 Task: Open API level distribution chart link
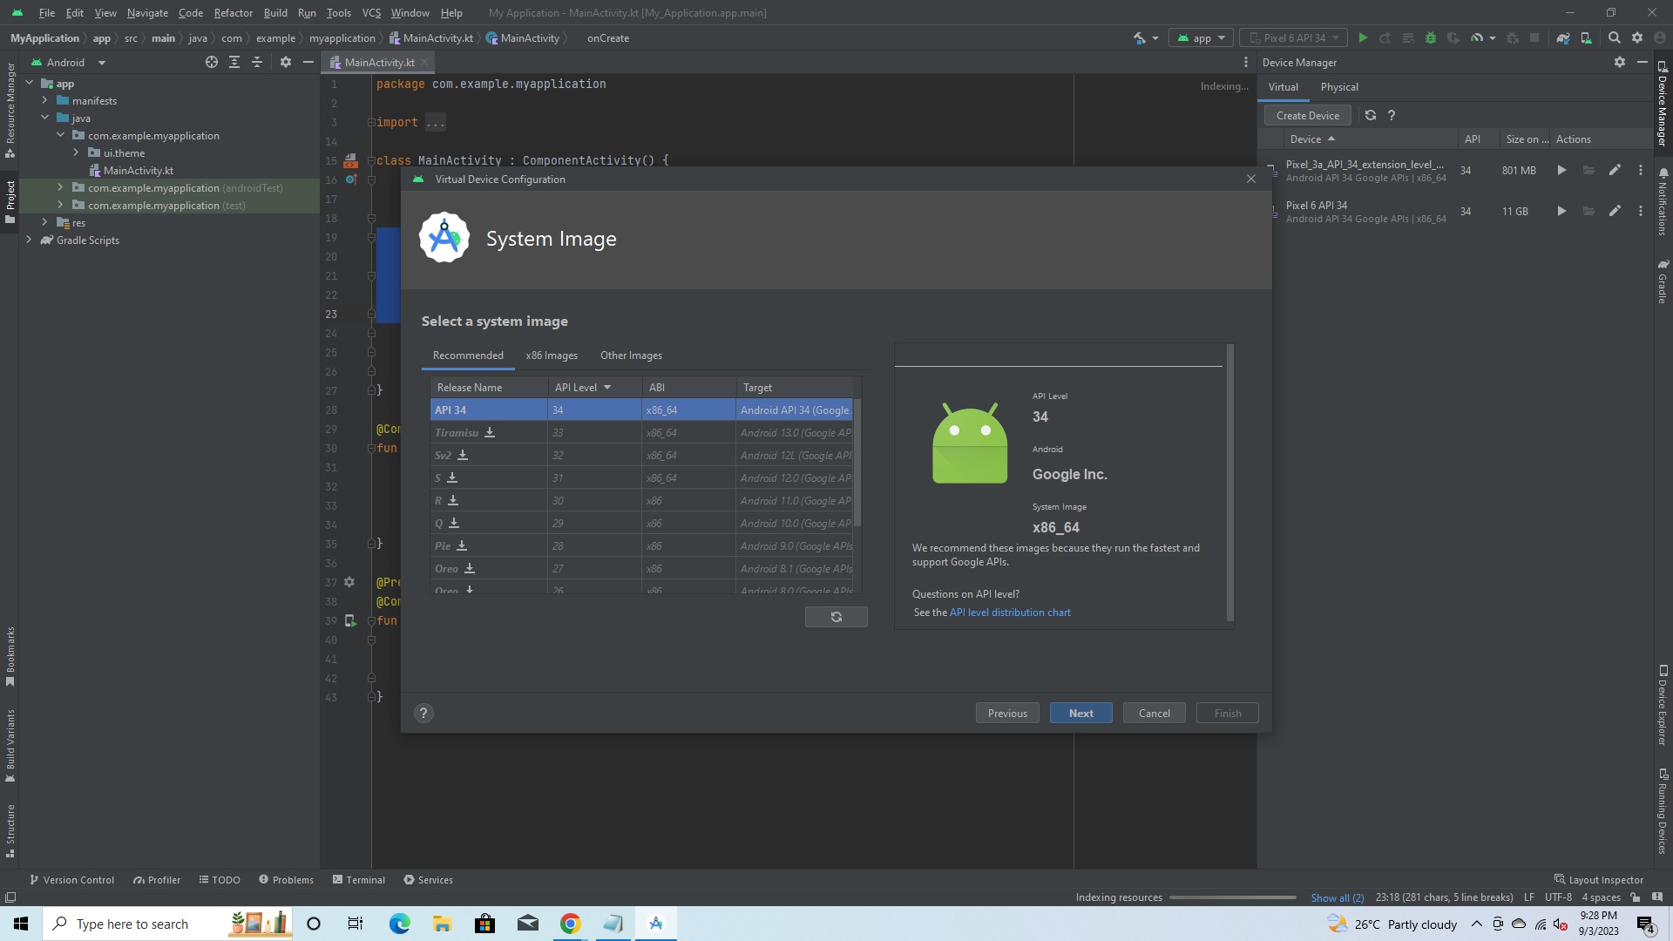tap(1010, 613)
